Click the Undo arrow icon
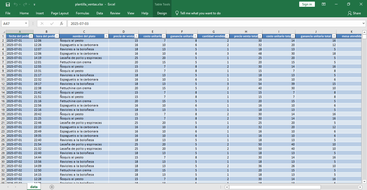The image size is (367, 190). pyautogui.click(x=16, y=4)
